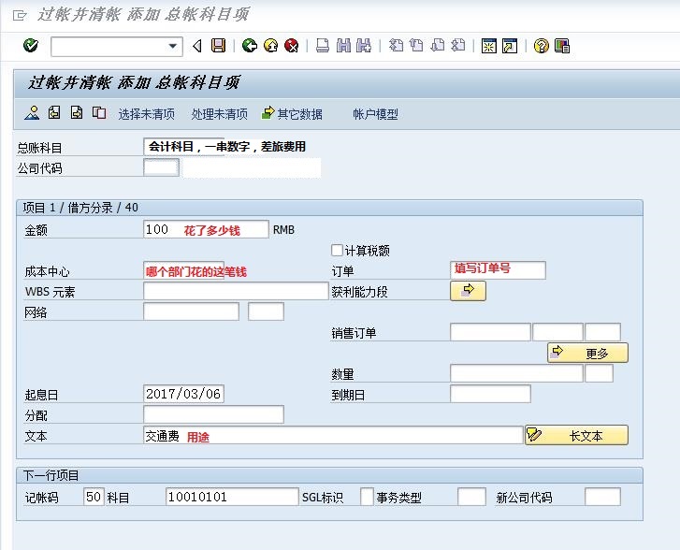Viewport: 680px width, 550px height.
Task: Click the WBS 元素 input field
Action: click(236, 291)
